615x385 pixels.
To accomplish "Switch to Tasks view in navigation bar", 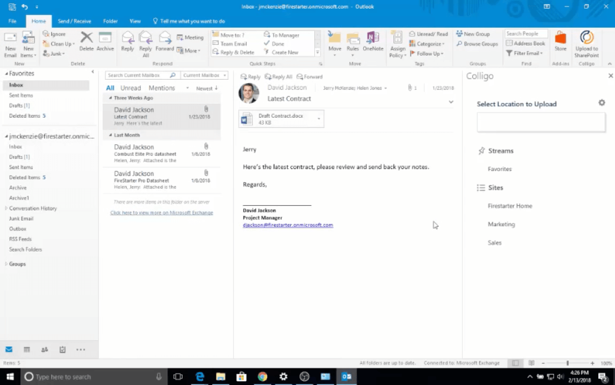I will coord(63,350).
